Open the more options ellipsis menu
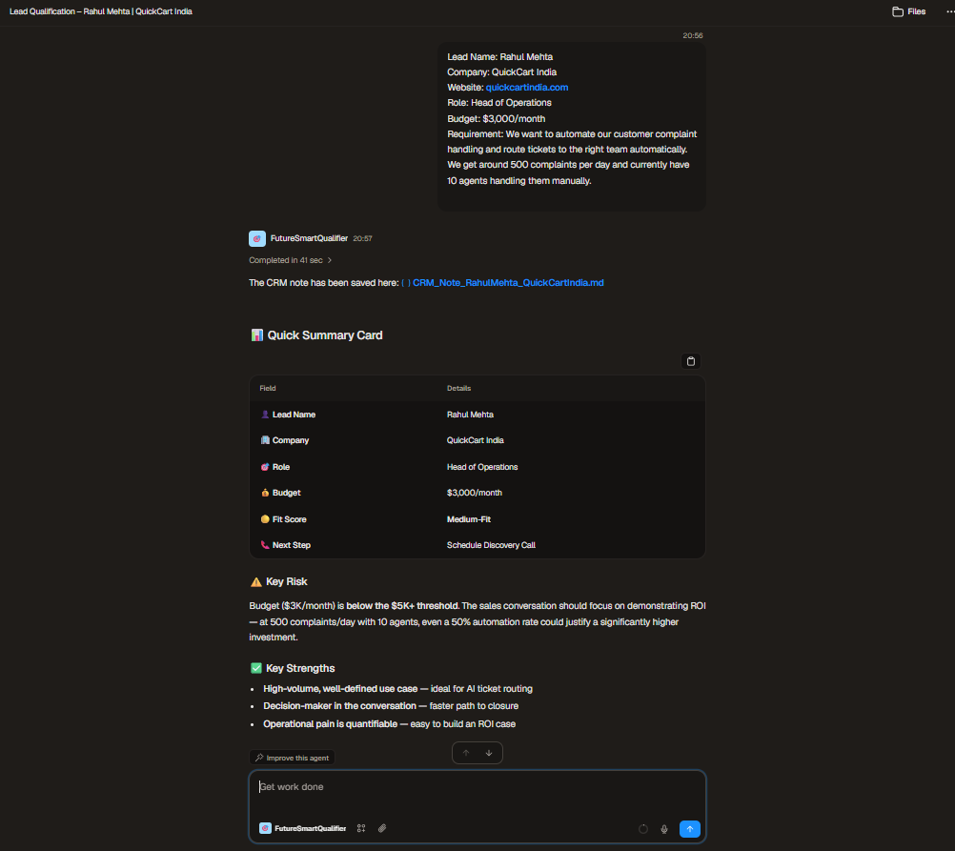The image size is (955, 851). (949, 11)
